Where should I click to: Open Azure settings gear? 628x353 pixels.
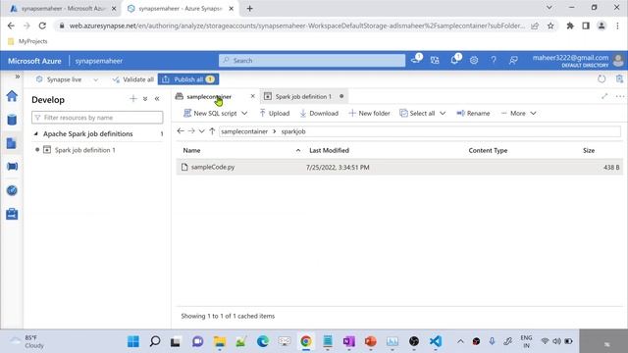[474, 61]
